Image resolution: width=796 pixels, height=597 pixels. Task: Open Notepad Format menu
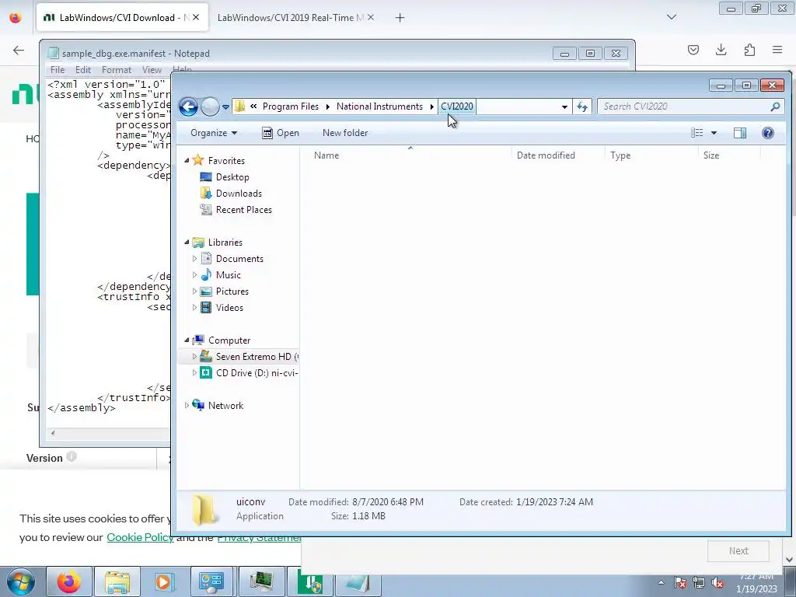point(117,69)
